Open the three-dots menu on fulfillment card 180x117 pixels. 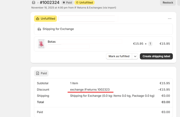pos(170,19)
